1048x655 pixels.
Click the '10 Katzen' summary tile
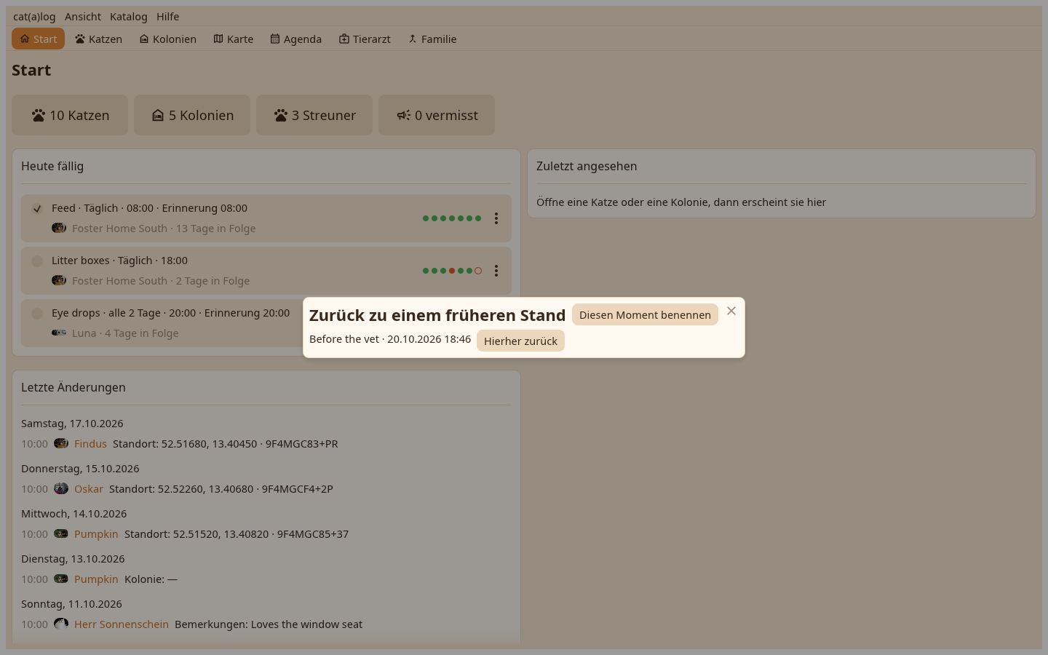coord(70,115)
